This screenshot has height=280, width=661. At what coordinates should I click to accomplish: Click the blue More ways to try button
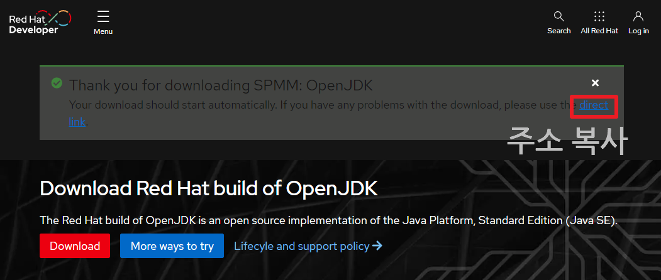pos(172,246)
